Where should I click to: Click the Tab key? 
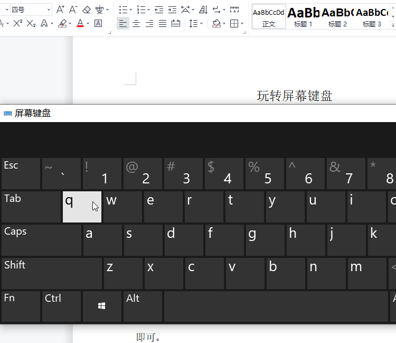[x=31, y=207]
